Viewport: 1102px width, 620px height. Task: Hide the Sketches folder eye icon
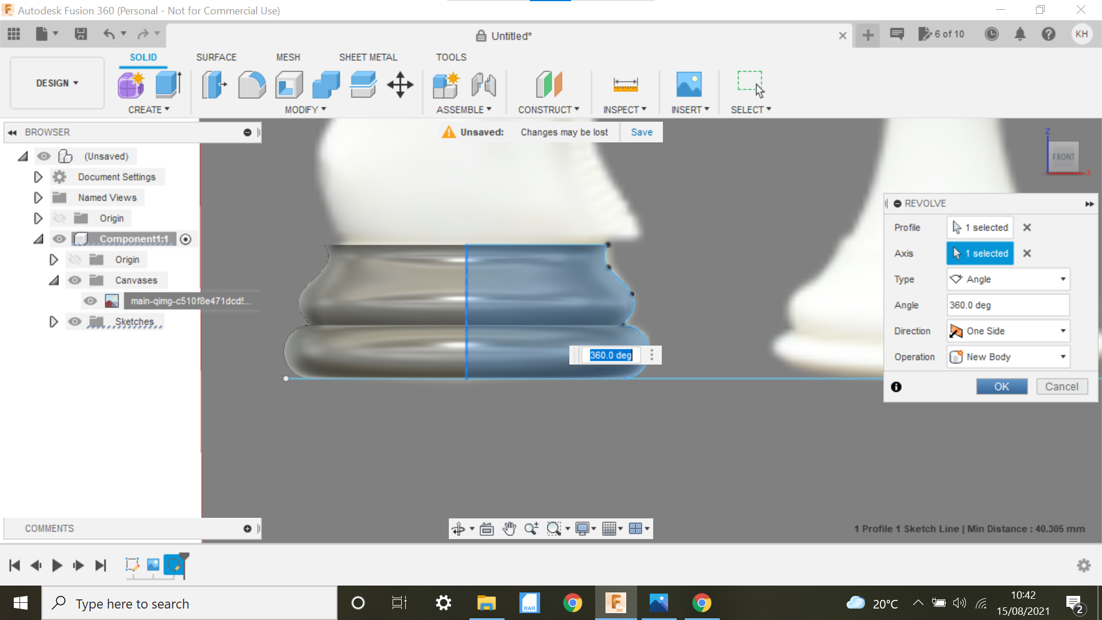75,321
